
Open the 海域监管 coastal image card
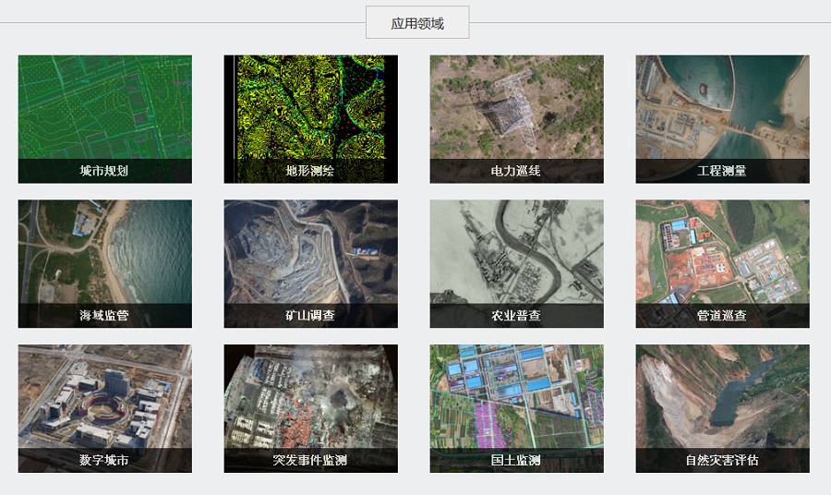pos(105,264)
